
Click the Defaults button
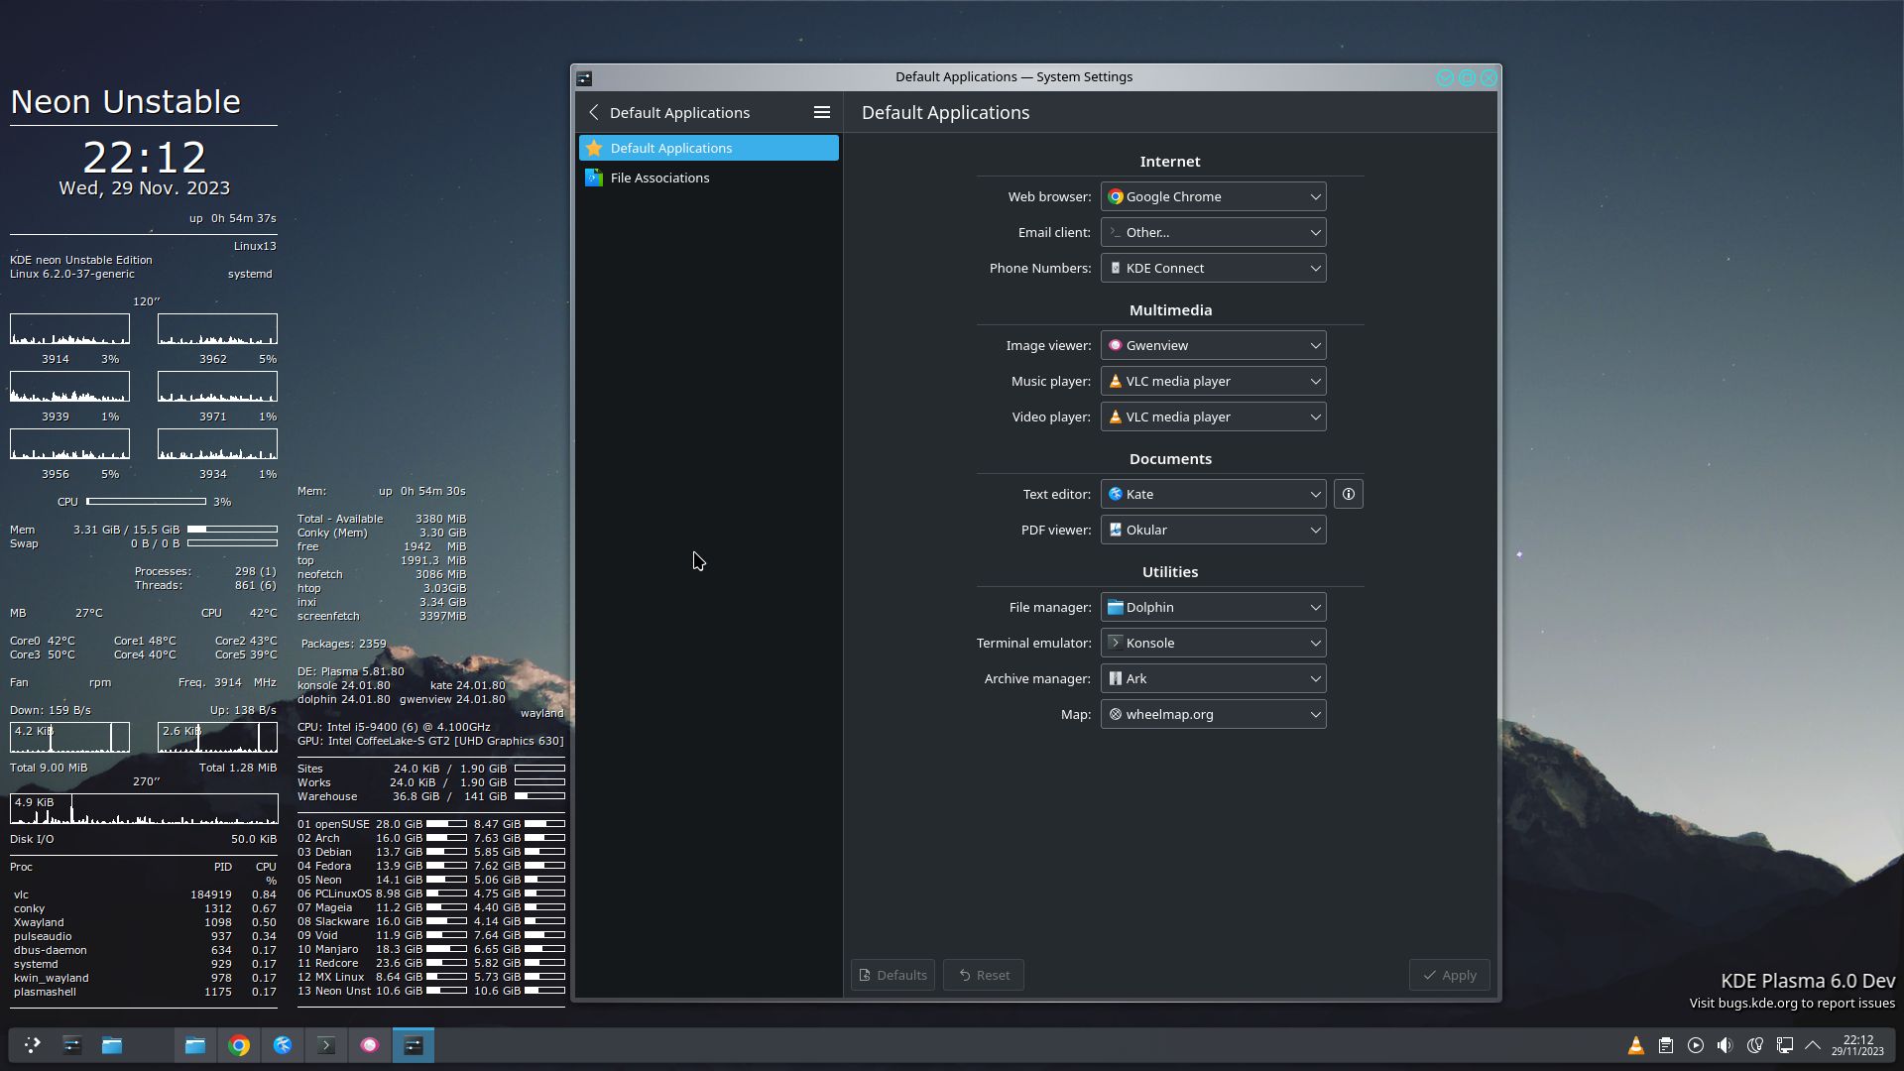(892, 975)
